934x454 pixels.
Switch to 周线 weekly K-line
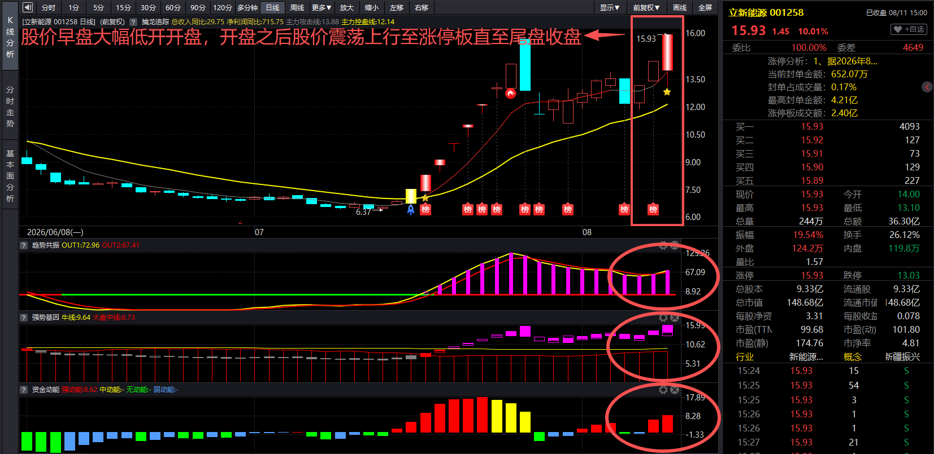pos(297,7)
